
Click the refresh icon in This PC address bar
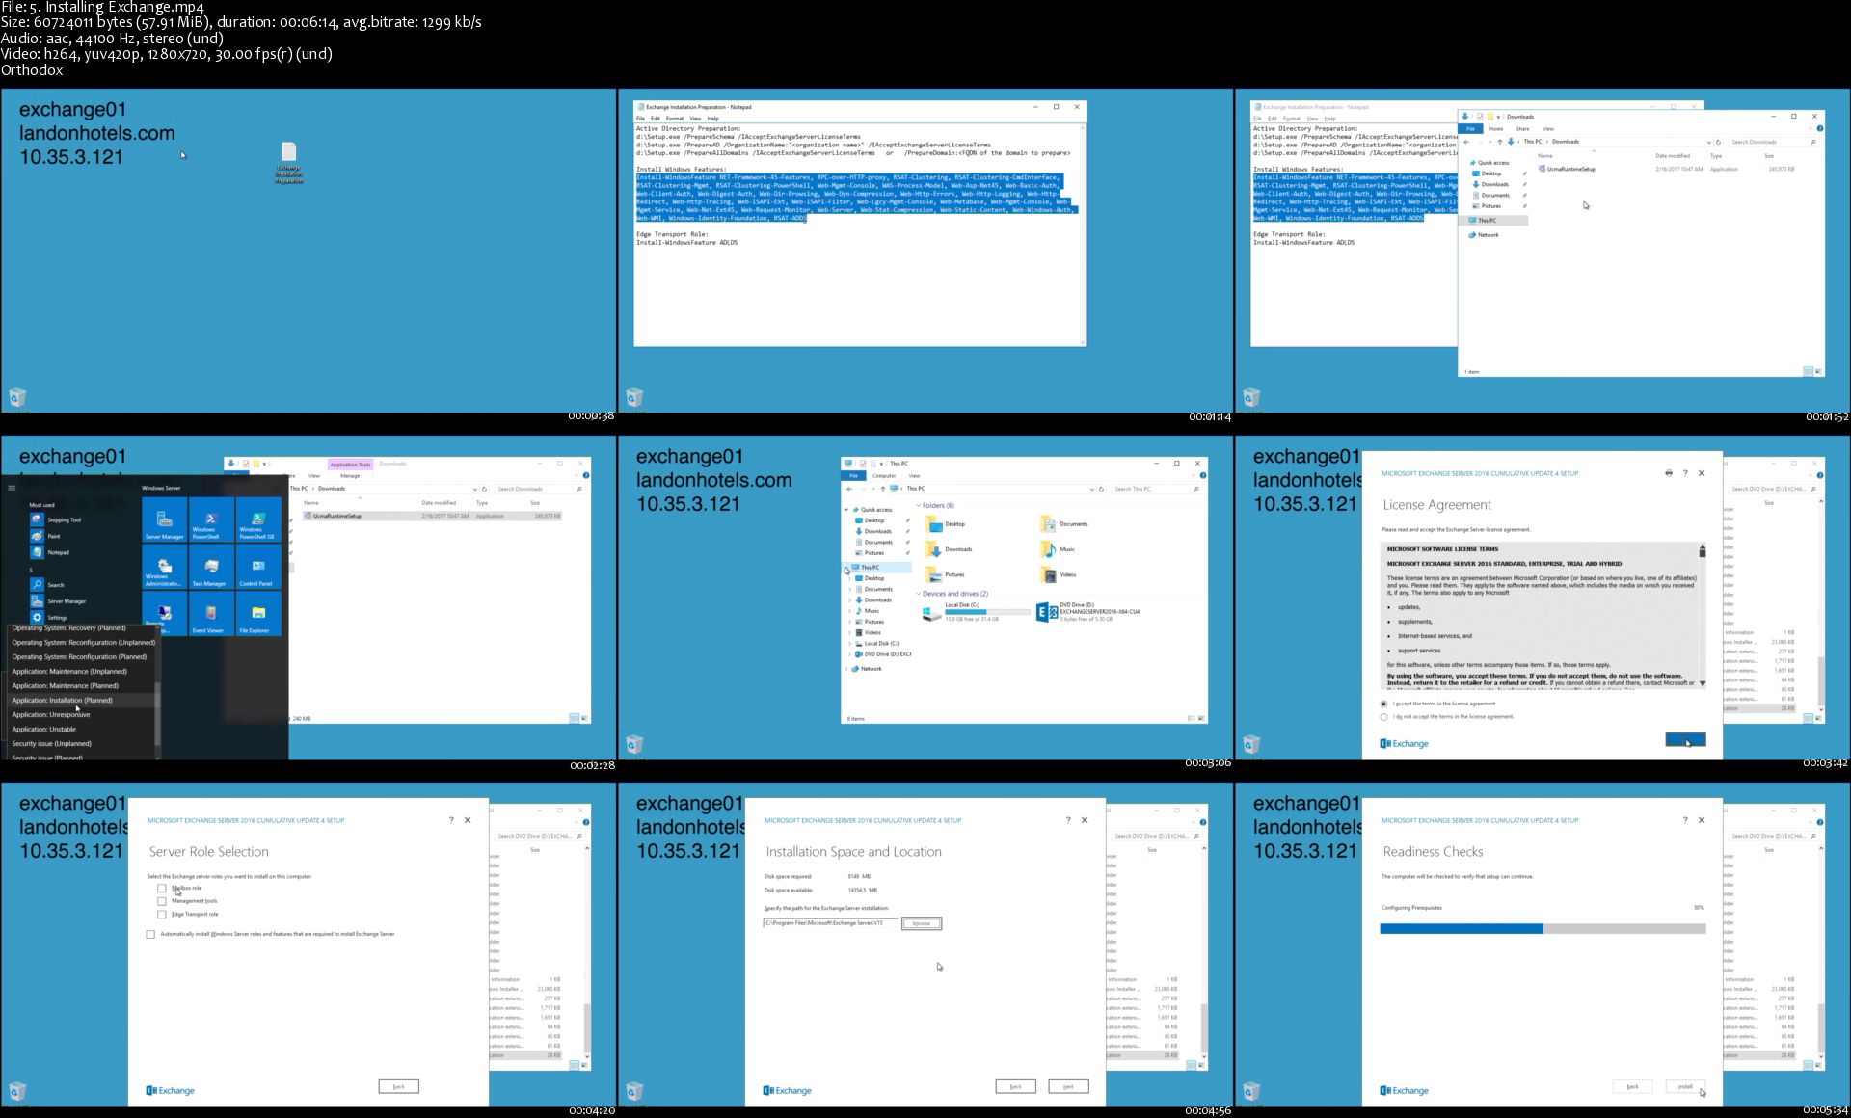click(1102, 489)
